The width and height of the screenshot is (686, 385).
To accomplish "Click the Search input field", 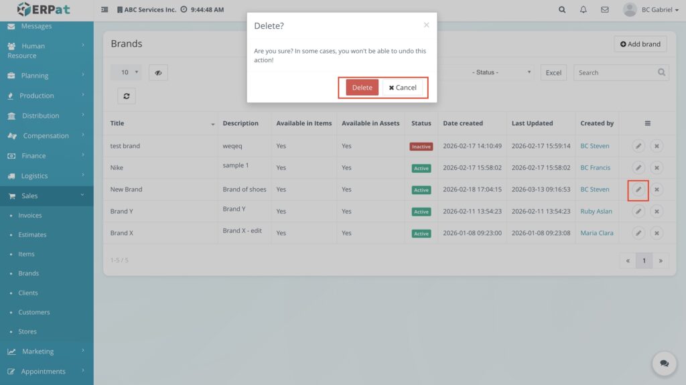I will coord(614,72).
